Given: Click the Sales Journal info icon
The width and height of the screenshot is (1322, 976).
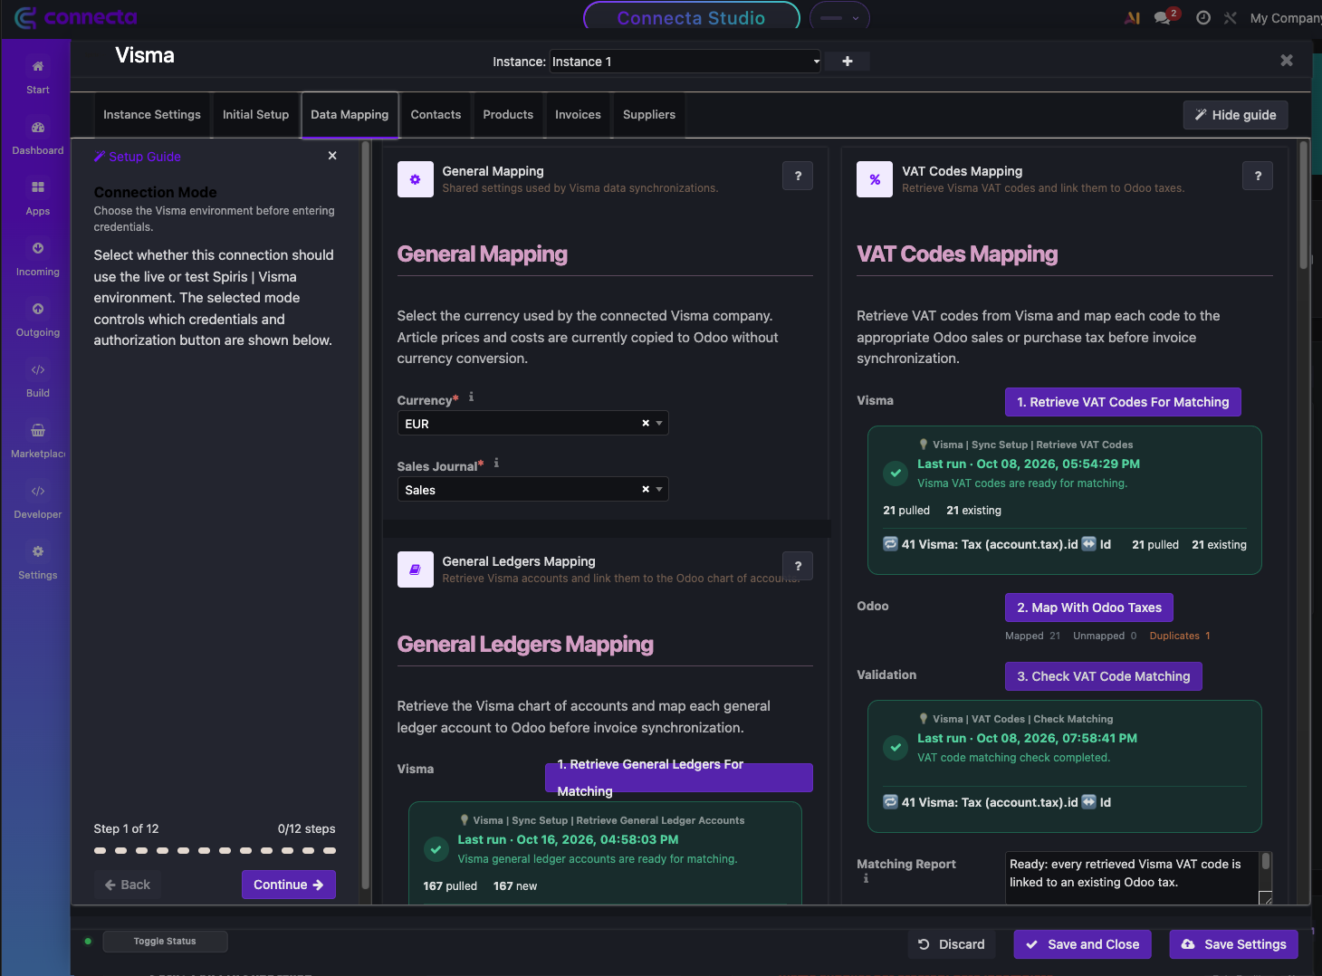Looking at the screenshot, I should [x=496, y=463].
